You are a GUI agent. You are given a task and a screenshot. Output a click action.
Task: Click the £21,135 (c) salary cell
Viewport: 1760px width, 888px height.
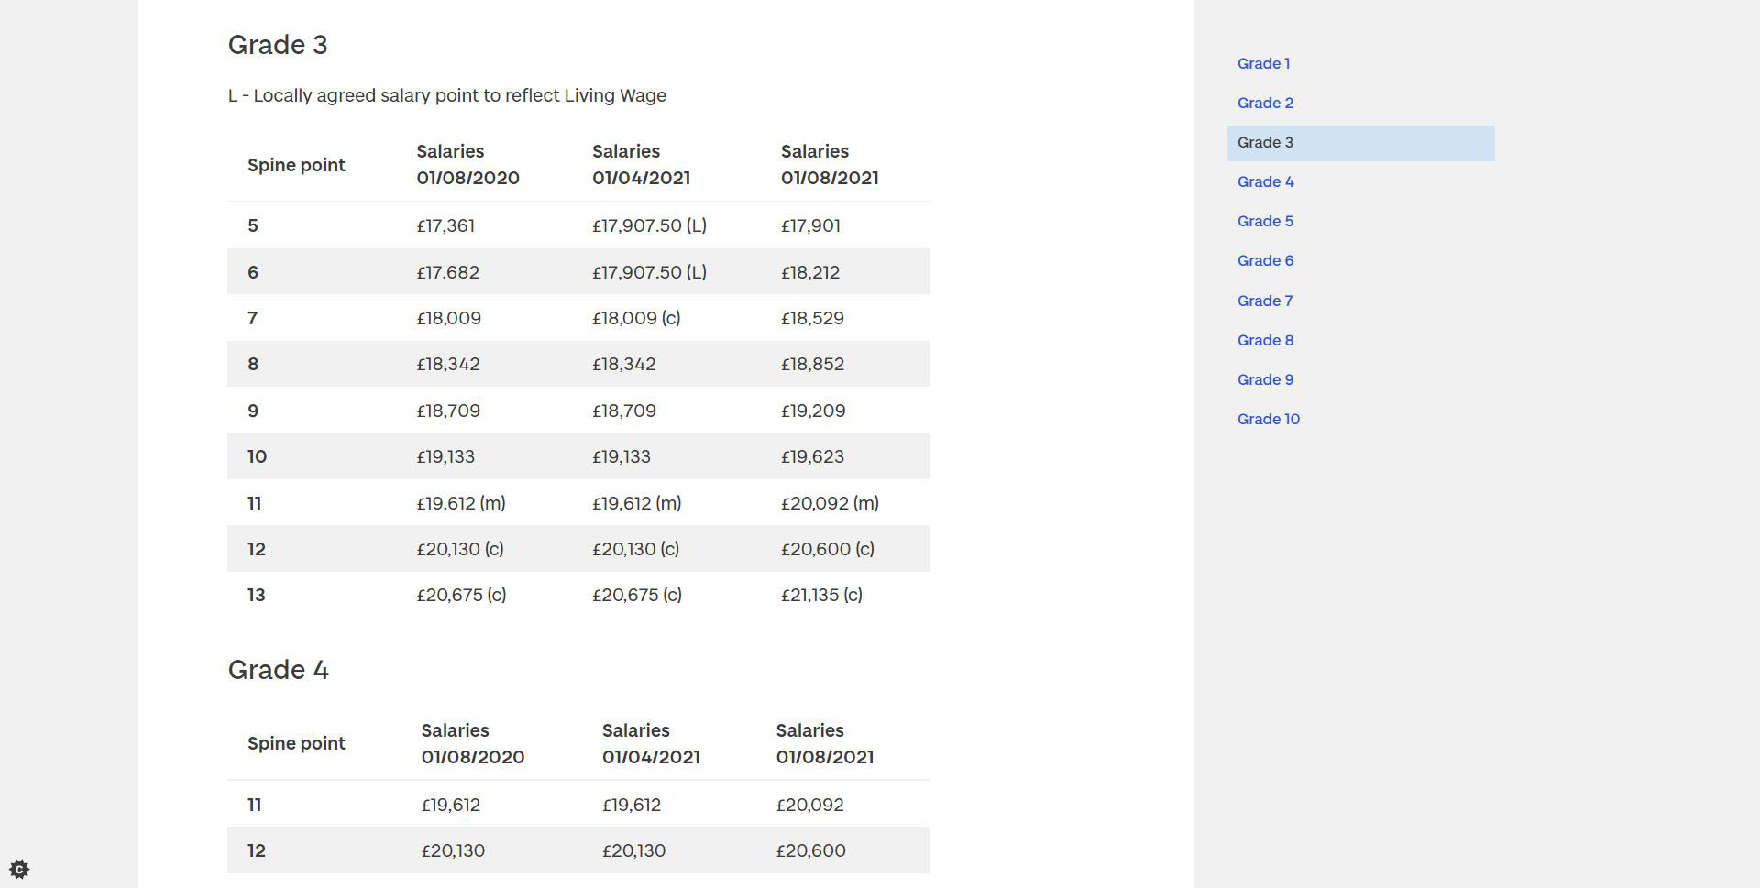[x=821, y=596]
